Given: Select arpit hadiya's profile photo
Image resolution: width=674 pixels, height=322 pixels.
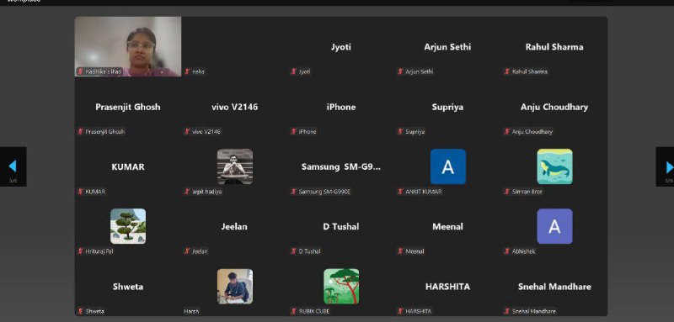Looking at the screenshot, I should click(235, 166).
